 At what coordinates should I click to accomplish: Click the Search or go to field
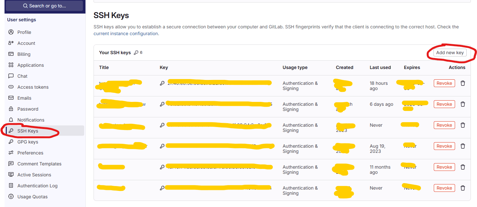[x=44, y=5]
